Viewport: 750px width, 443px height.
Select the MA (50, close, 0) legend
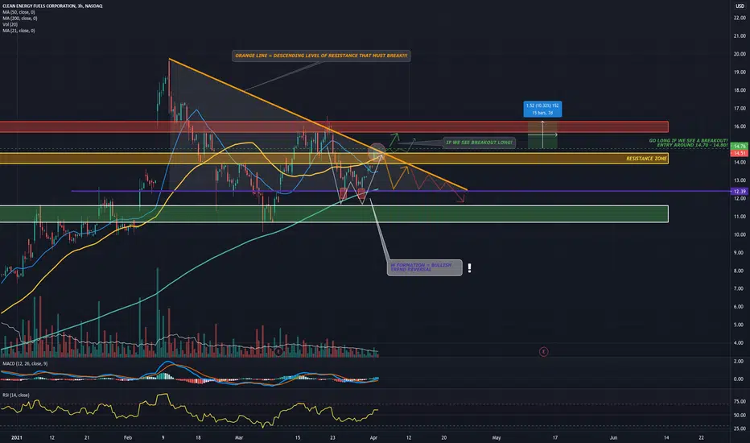pyautogui.click(x=19, y=12)
